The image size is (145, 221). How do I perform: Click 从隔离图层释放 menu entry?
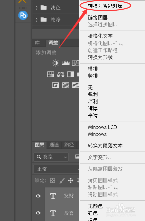(x=105, y=169)
